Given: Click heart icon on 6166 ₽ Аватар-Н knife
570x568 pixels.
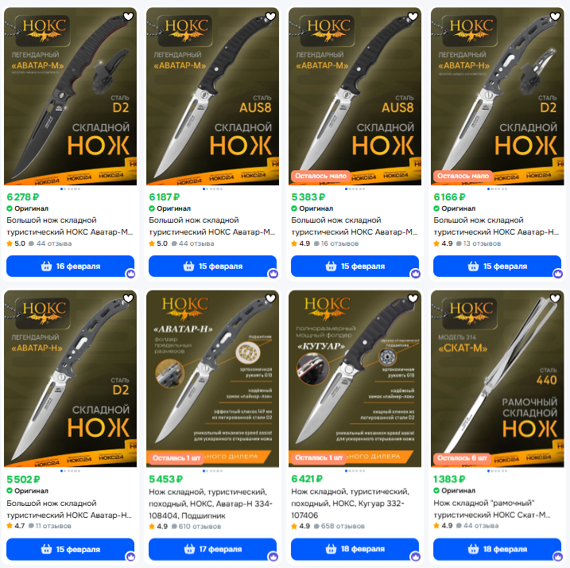Looking at the screenshot, I should click(555, 17).
